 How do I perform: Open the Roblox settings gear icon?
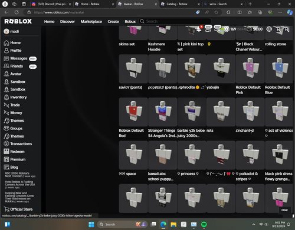[269, 29]
